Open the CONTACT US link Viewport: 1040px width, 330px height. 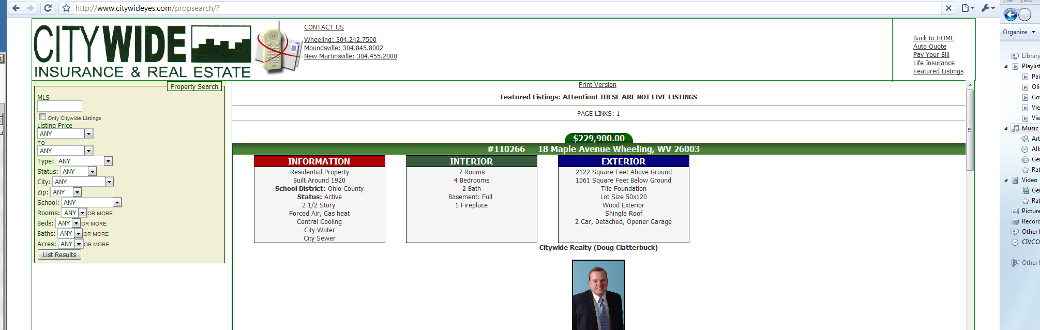click(x=324, y=27)
